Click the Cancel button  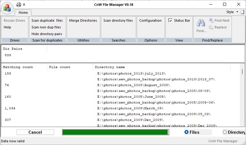35,132
